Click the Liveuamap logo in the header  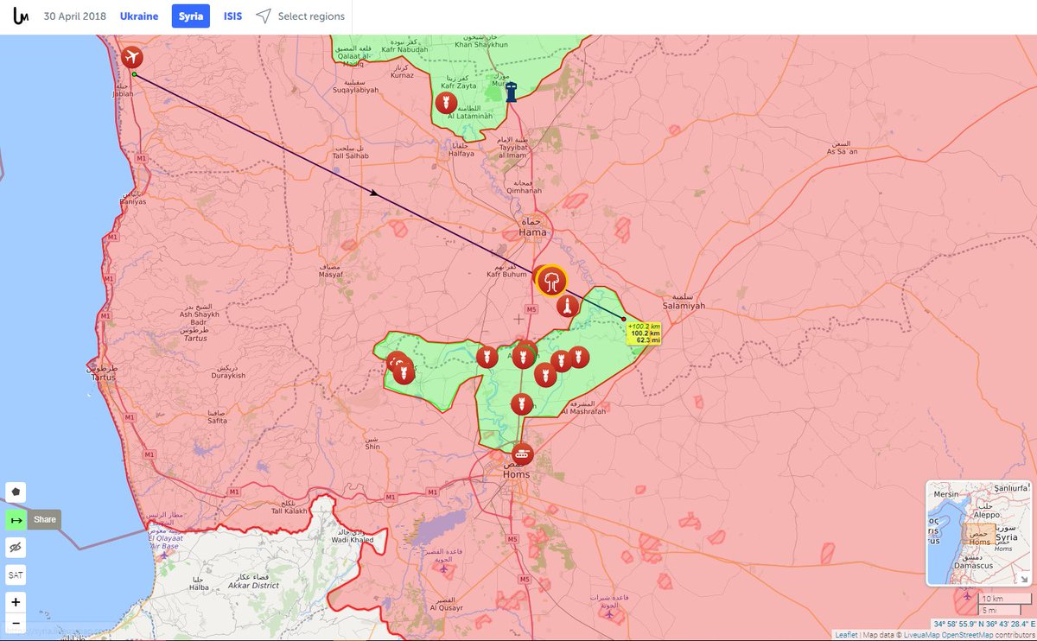pos(21,16)
